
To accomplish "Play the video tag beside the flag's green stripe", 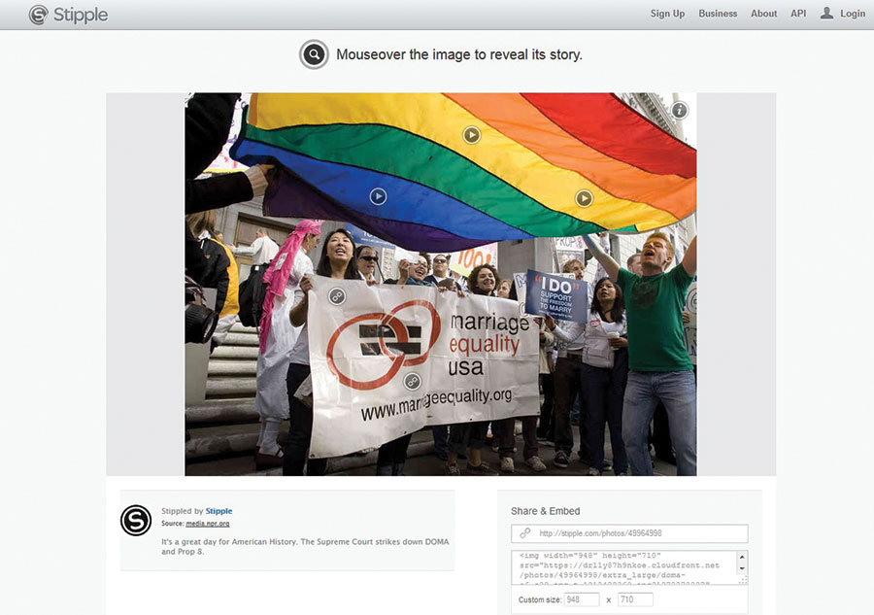I will [472, 135].
